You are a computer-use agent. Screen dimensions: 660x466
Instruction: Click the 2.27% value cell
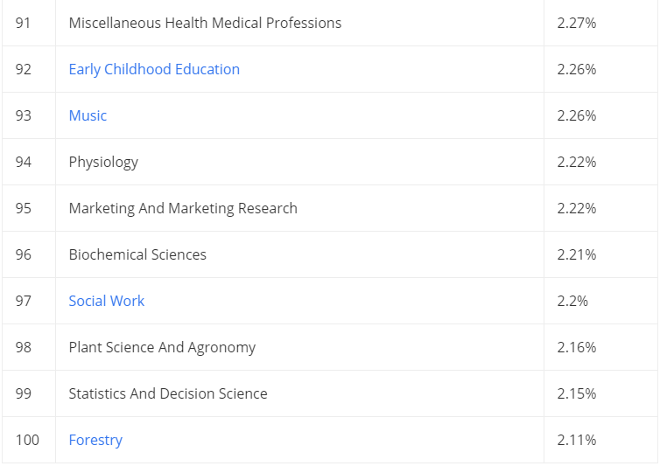[600, 23]
